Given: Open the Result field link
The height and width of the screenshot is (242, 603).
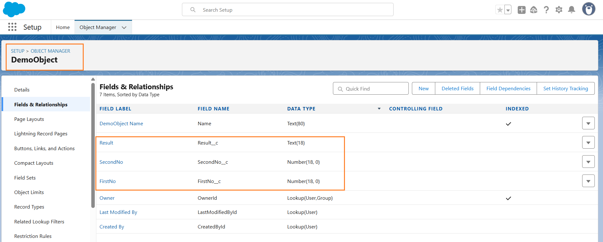Looking at the screenshot, I should (106, 143).
